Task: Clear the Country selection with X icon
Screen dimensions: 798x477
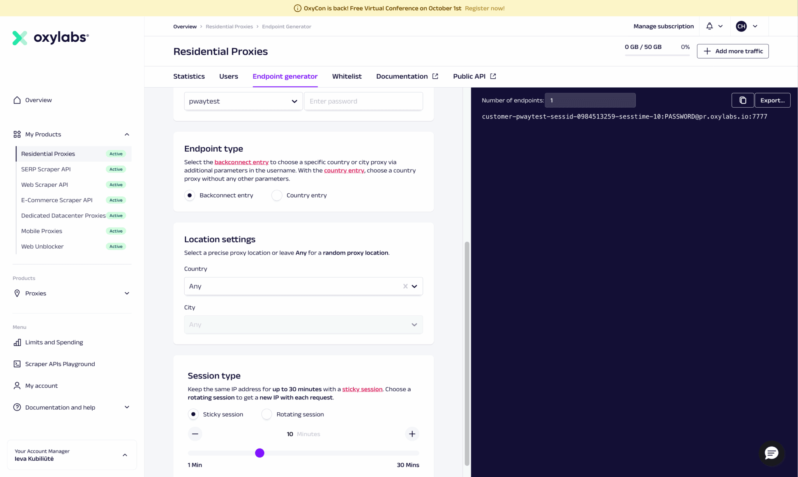Action: click(x=405, y=286)
